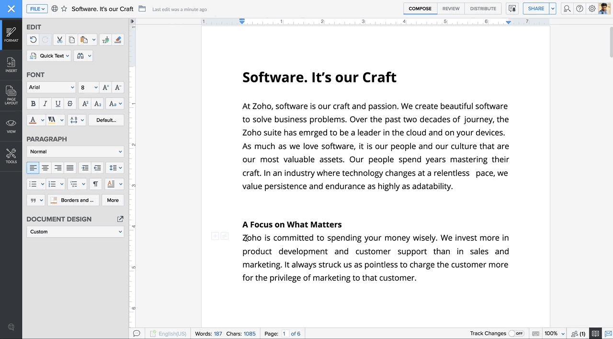Toggle bold formatting
Screen dimensions: 613x339
point(33,103)
